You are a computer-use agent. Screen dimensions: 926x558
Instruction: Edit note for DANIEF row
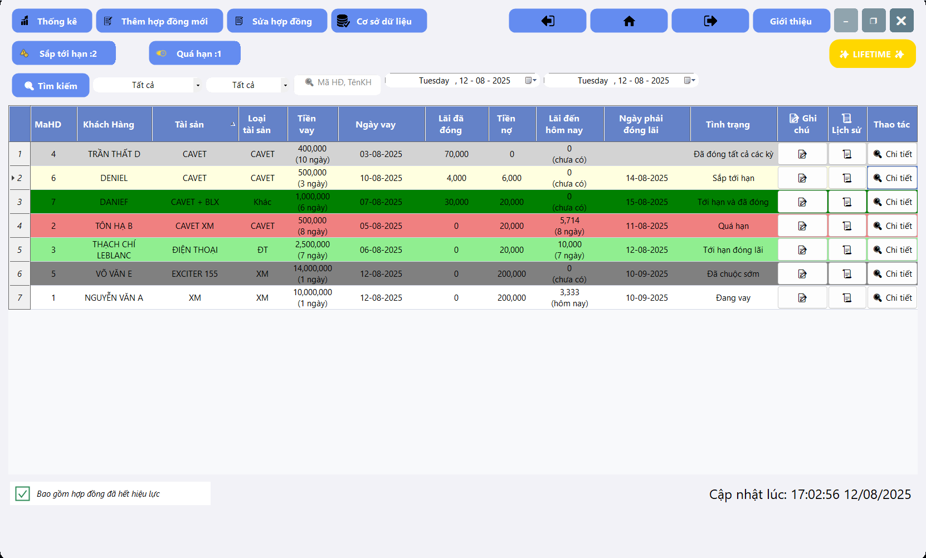coord(802,202)
